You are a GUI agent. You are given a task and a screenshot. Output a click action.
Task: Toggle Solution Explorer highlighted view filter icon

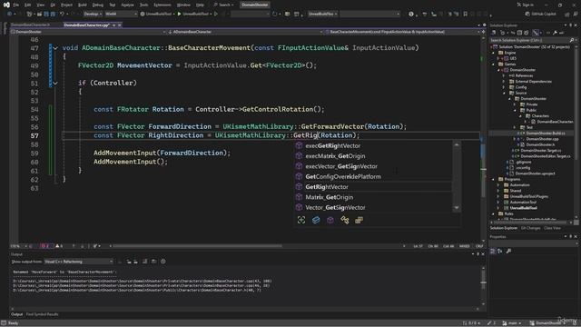click(x=536, y=33)
